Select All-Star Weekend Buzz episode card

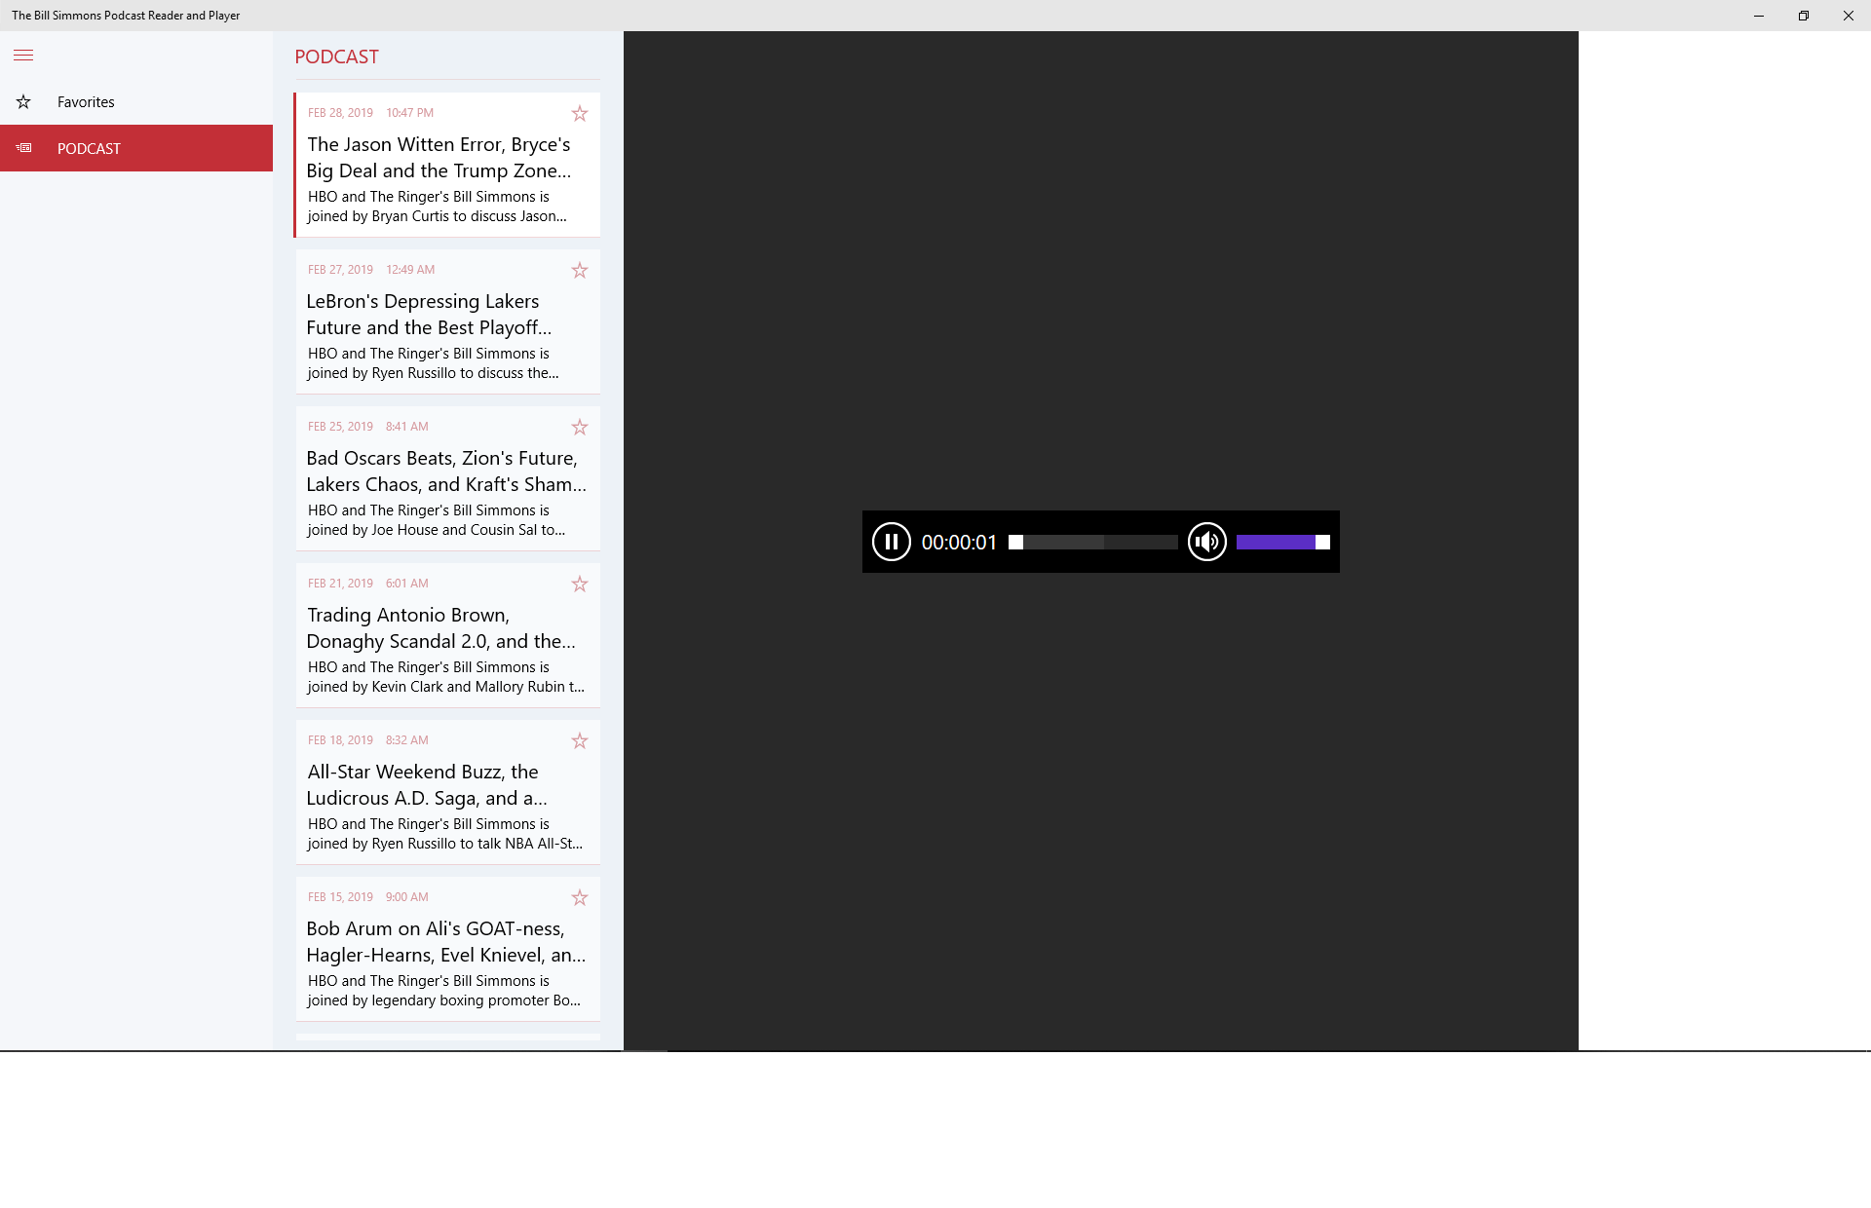(429, 785)
